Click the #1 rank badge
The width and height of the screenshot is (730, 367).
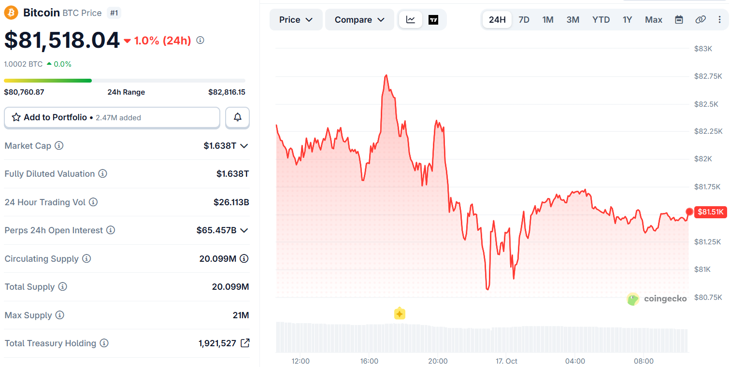pos(114,13)
